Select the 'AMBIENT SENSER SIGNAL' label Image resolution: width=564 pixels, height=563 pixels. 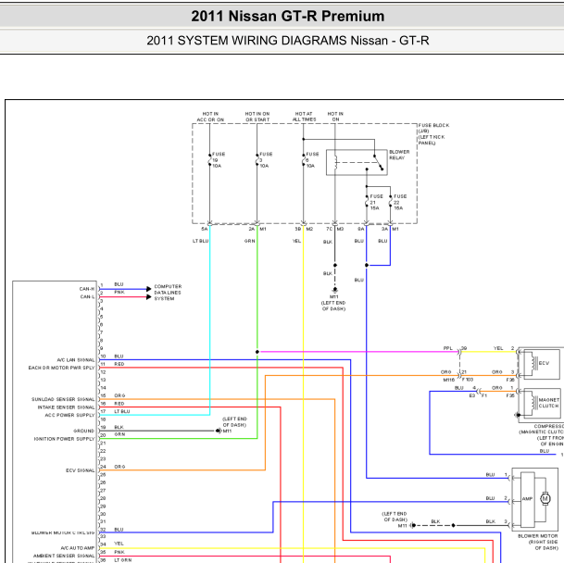coord(64,556)
